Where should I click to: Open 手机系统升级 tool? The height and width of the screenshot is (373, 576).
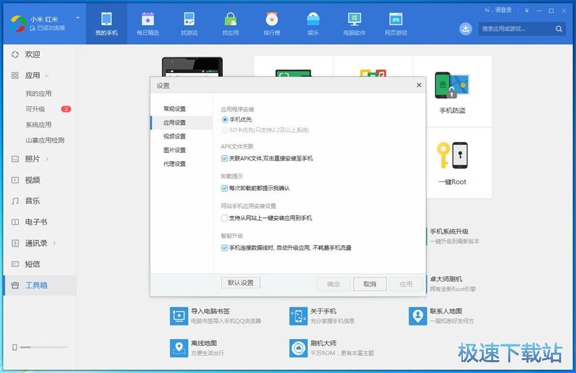tap(455, 236)
